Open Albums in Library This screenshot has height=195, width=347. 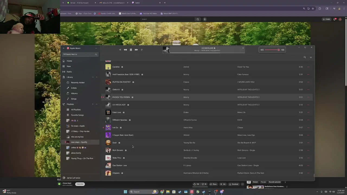[74, 93]
